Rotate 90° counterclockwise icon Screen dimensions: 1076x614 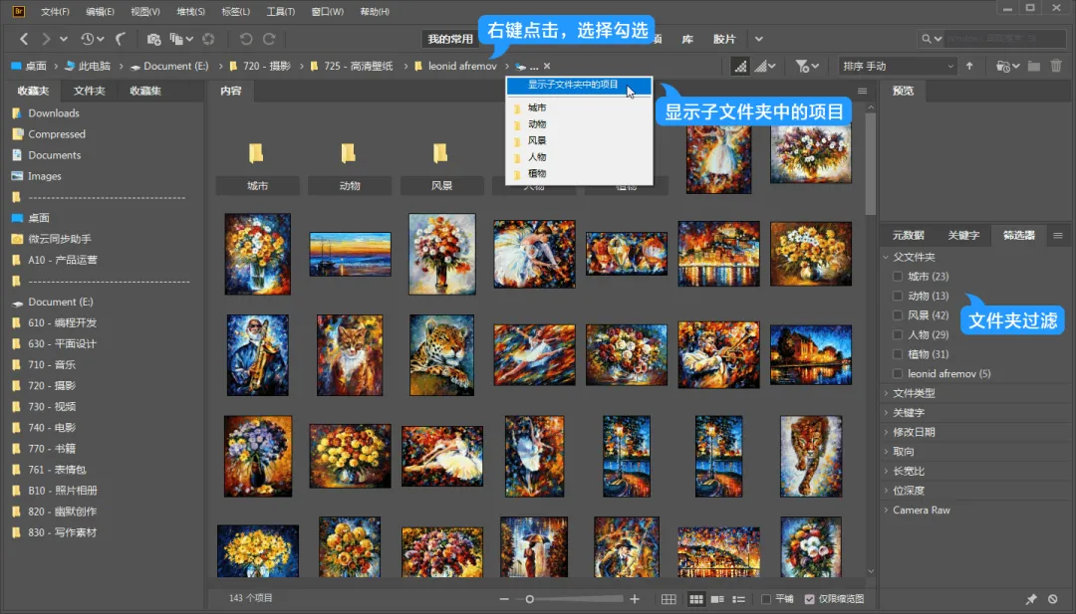pyautogui.click(x=246, y=39)
